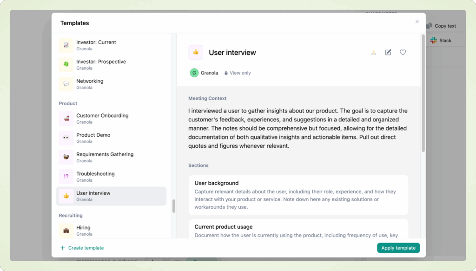The height and width of the screenshot is (271, 476).
Task: Favorite template with the heart icon
Action: (403, 53)
